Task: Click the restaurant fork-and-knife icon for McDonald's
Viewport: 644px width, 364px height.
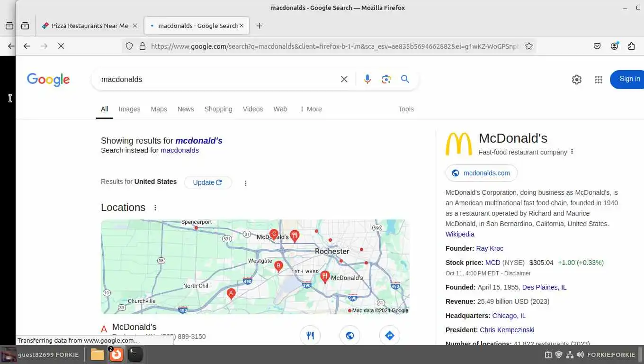Action: [310, 336]
